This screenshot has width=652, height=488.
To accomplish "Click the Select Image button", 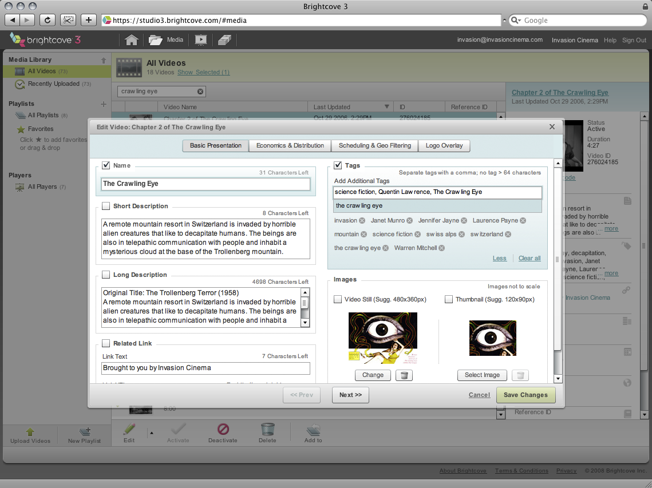I will (x=482, y=375).
